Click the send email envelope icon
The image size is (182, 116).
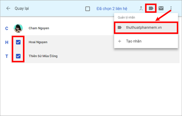click(161, 8)
